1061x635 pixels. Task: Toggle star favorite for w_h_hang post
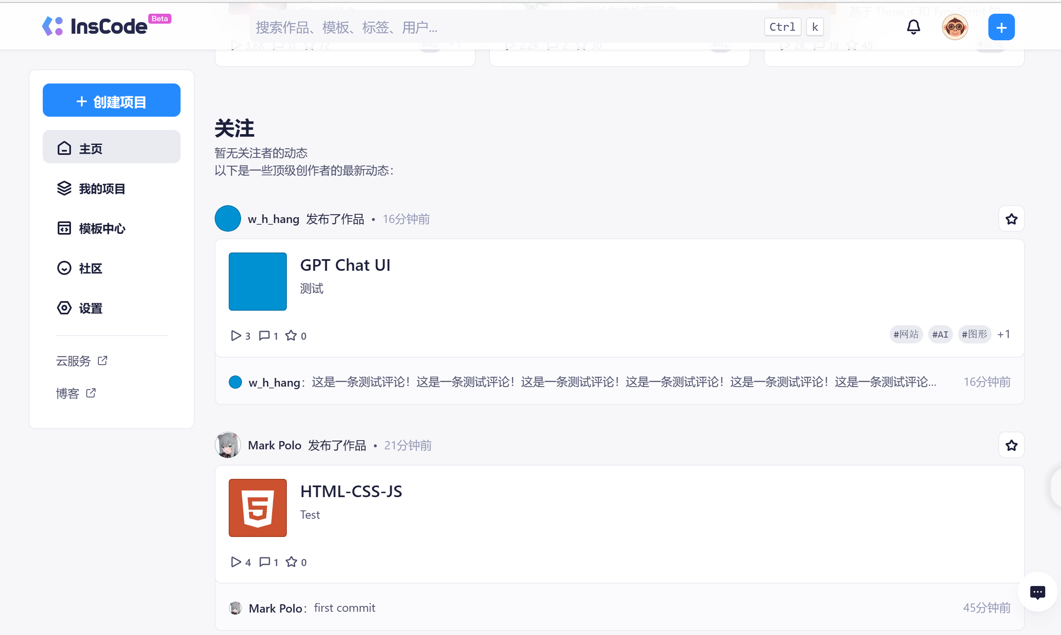[x=1011, y=219]
